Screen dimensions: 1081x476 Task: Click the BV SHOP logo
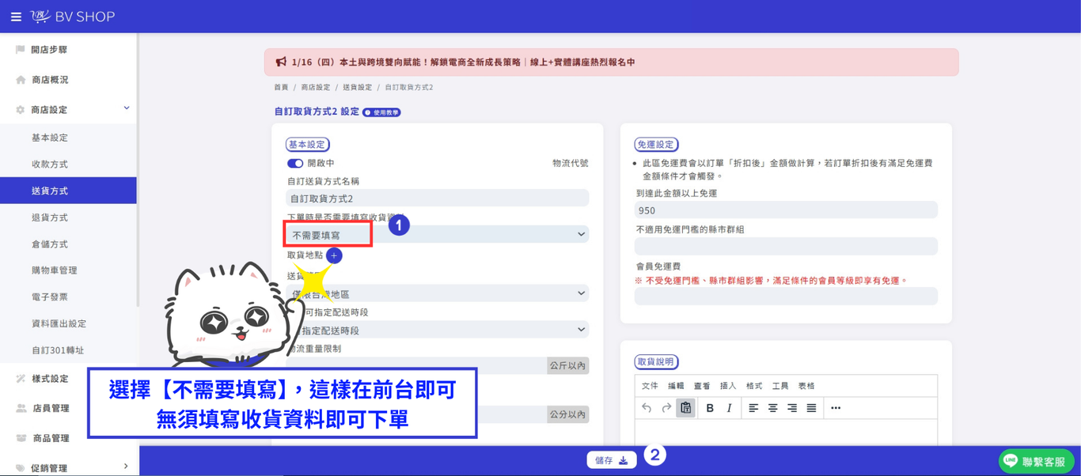point(73,17)
